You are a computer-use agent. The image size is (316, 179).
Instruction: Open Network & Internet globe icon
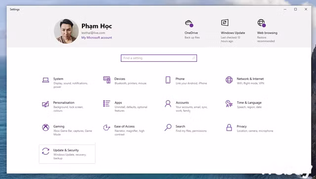click(229, 80)
